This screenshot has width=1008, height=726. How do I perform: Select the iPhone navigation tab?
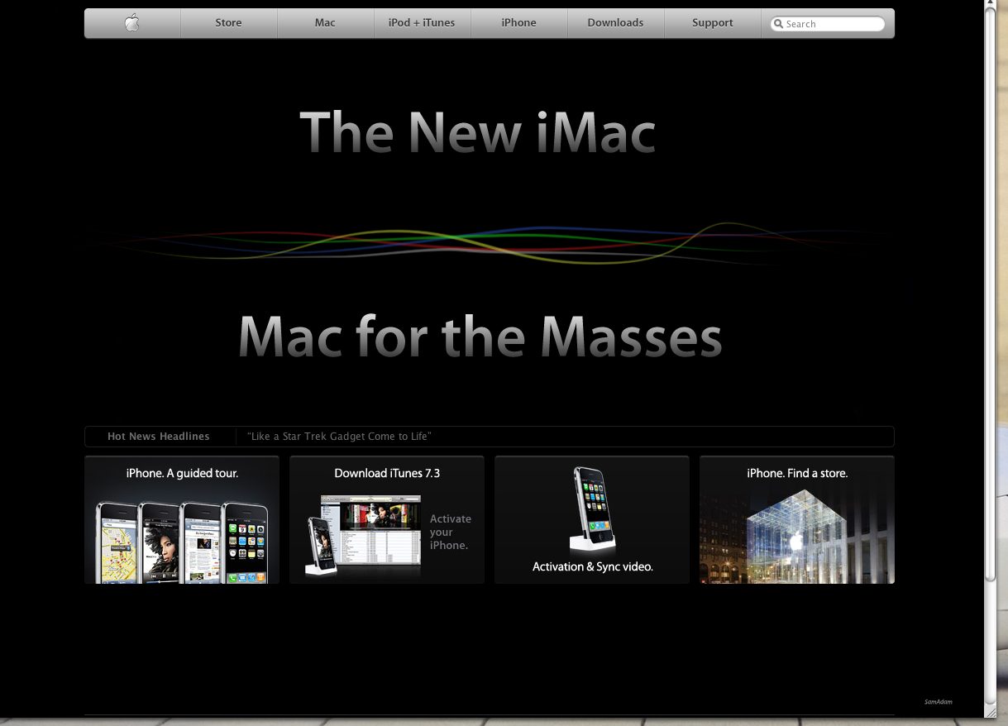(518, 23)
